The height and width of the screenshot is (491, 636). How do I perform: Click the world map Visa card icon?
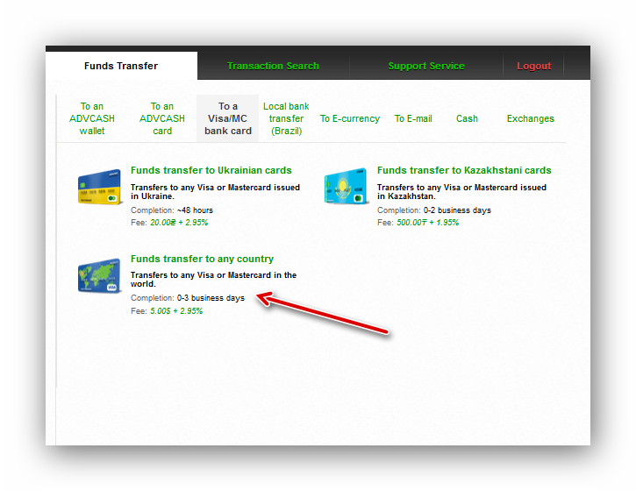coord(99,275)
